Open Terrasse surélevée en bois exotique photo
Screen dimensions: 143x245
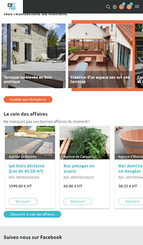pos(33,56)
